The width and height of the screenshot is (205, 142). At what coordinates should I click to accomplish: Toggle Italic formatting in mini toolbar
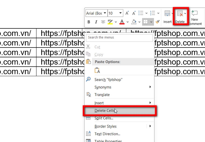[x=96, y=22]
